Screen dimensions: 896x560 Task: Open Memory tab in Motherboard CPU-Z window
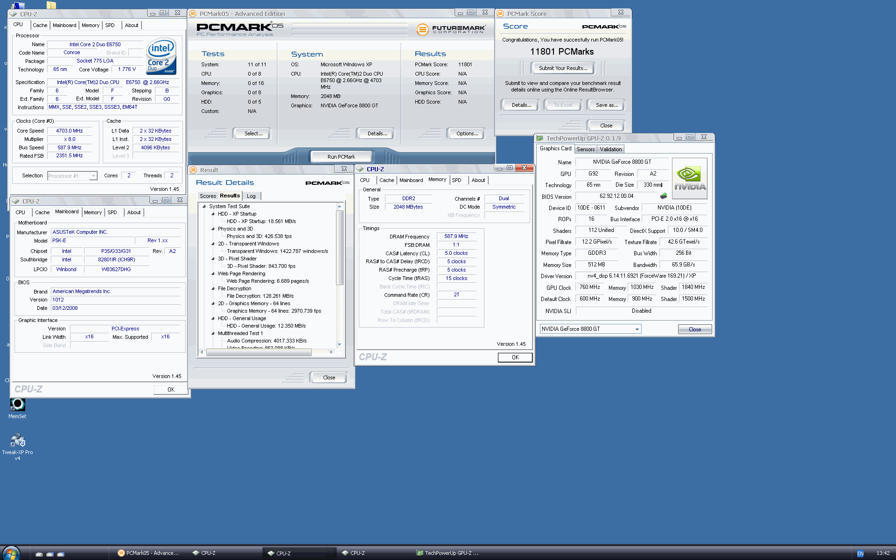coord(93,212)
